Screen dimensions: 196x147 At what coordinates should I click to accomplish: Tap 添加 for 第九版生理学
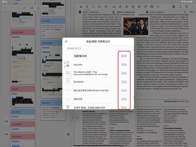coord(124,91)
